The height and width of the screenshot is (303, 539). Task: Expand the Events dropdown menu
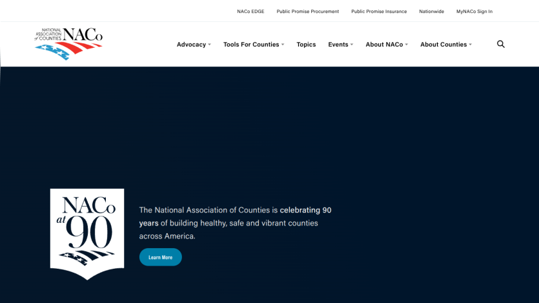[x=341, y=45]
